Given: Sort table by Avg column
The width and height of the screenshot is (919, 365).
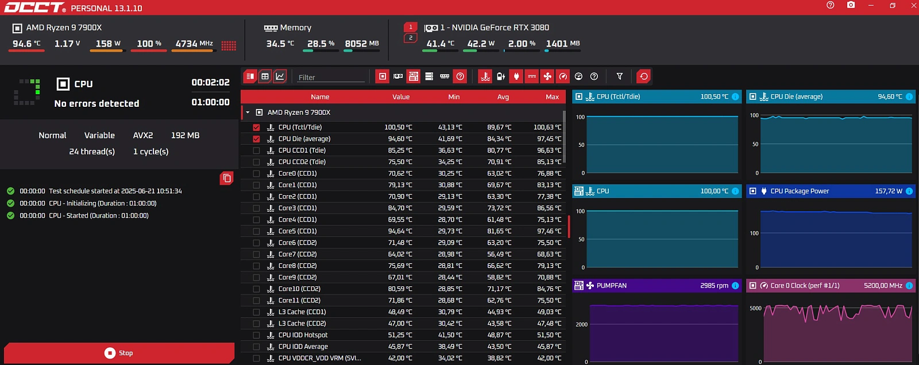Looking at the screenshot, I should point(503,97).
